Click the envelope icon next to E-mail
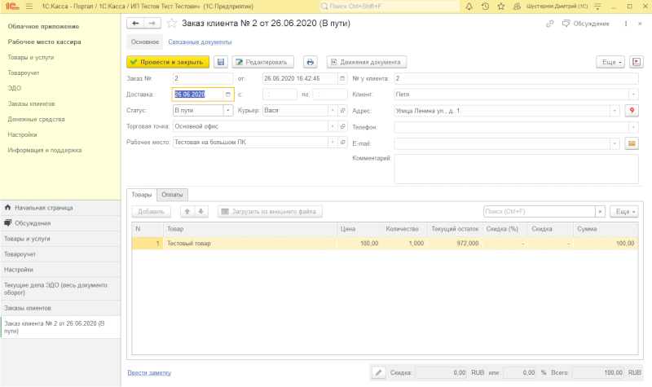 (x=632, y=143)
